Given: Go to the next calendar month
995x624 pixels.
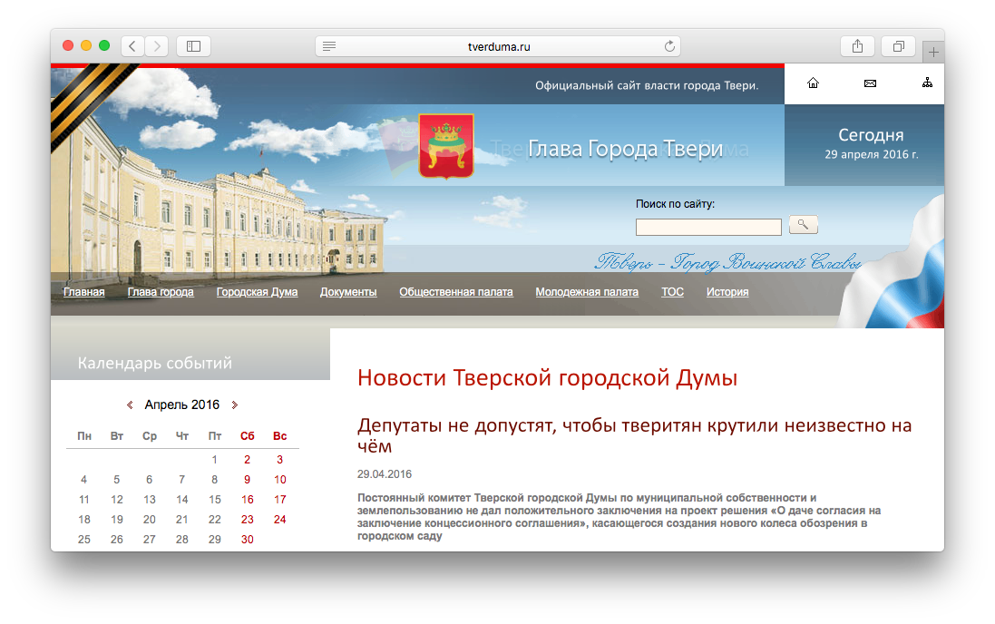Looking at the screenshot, I should tap(235, 405).
